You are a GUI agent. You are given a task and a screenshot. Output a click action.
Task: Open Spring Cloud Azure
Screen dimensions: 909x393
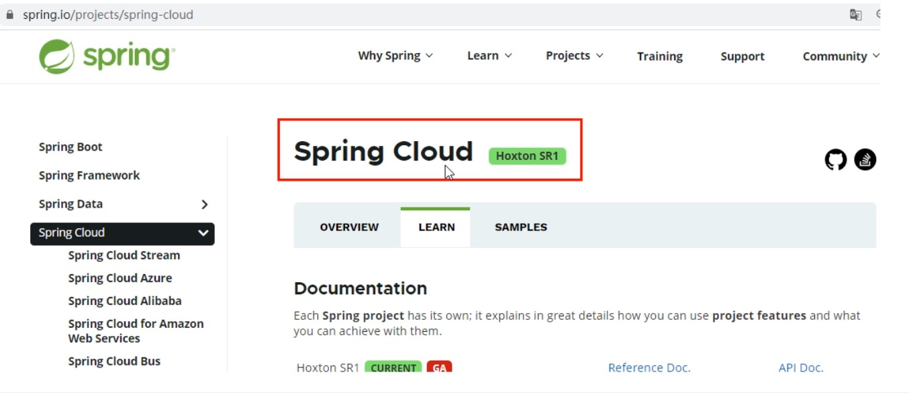(x=120, y=278)
